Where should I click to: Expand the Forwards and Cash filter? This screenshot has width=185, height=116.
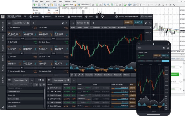[15, 88]
